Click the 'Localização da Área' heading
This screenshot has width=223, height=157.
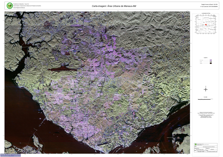206,13
